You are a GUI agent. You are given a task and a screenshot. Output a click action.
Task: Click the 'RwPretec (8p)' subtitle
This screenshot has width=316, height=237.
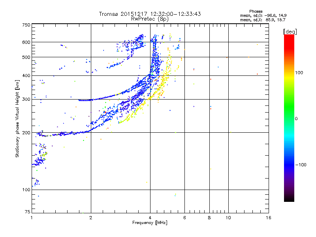pyautogui.click(x=150, y=19)
